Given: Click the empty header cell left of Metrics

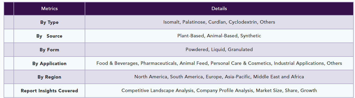Looking at the screenshot, I should (9, 9).
